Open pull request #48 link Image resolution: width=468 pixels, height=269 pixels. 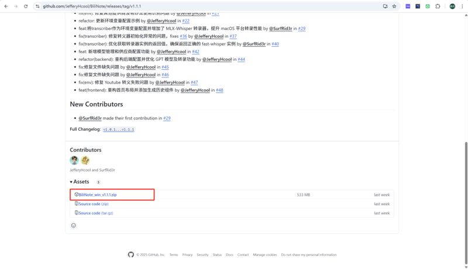point(219,90)
